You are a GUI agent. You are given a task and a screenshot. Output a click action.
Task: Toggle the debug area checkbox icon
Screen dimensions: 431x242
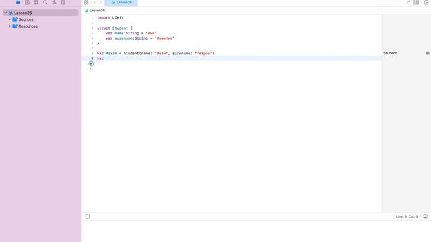click(x=88, y=216)
